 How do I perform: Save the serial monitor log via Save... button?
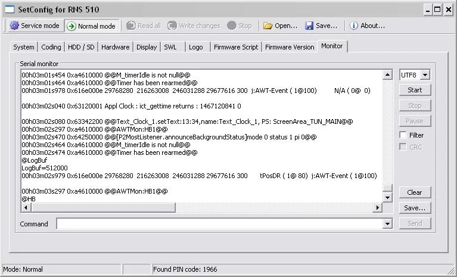pyautogui.click(x=415, y=208)
